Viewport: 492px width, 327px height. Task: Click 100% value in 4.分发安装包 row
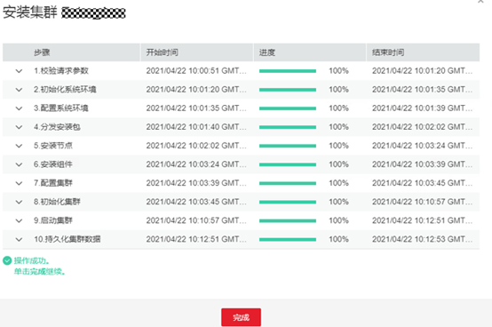[x=338, y=127]
